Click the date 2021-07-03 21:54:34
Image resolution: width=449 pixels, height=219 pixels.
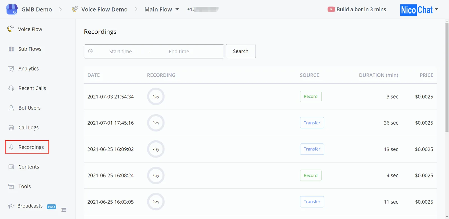[x=111, y=97]
